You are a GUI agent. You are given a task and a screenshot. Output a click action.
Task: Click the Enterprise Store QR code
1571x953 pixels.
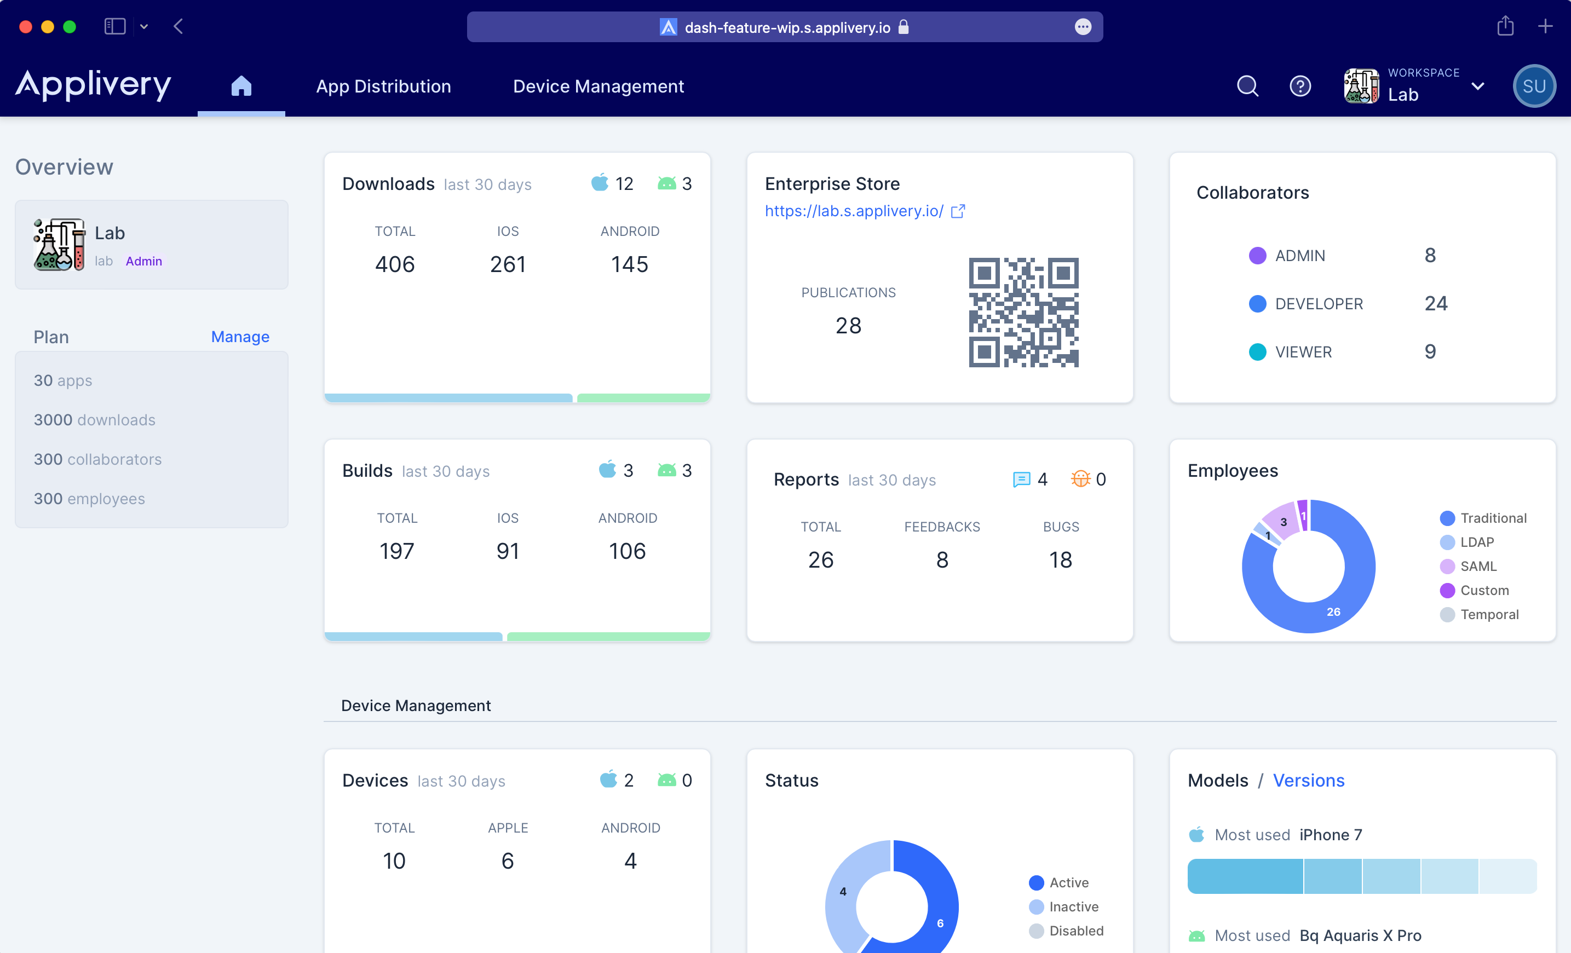tap(1023, 311)
